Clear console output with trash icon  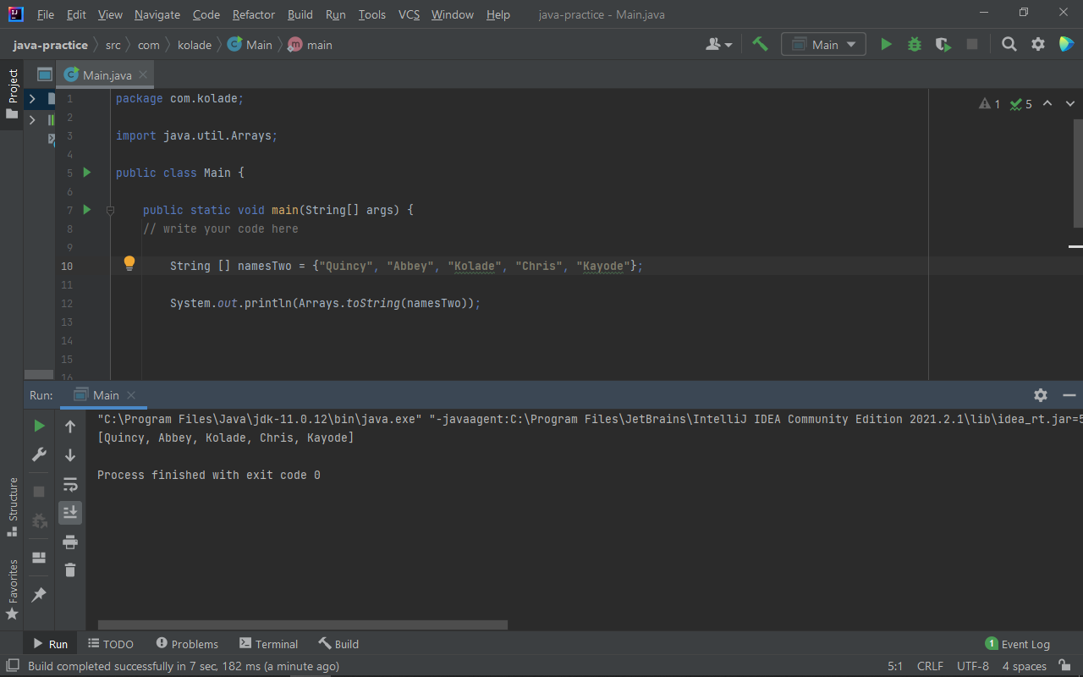pos(70,570)
